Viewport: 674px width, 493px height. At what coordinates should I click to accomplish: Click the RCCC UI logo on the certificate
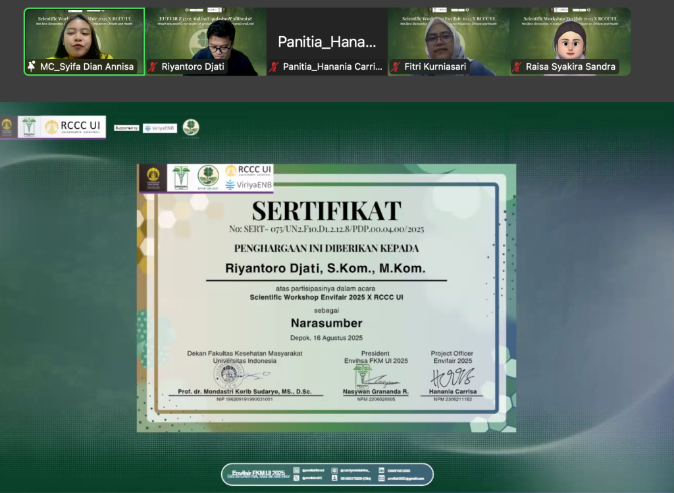click(248, 170)
